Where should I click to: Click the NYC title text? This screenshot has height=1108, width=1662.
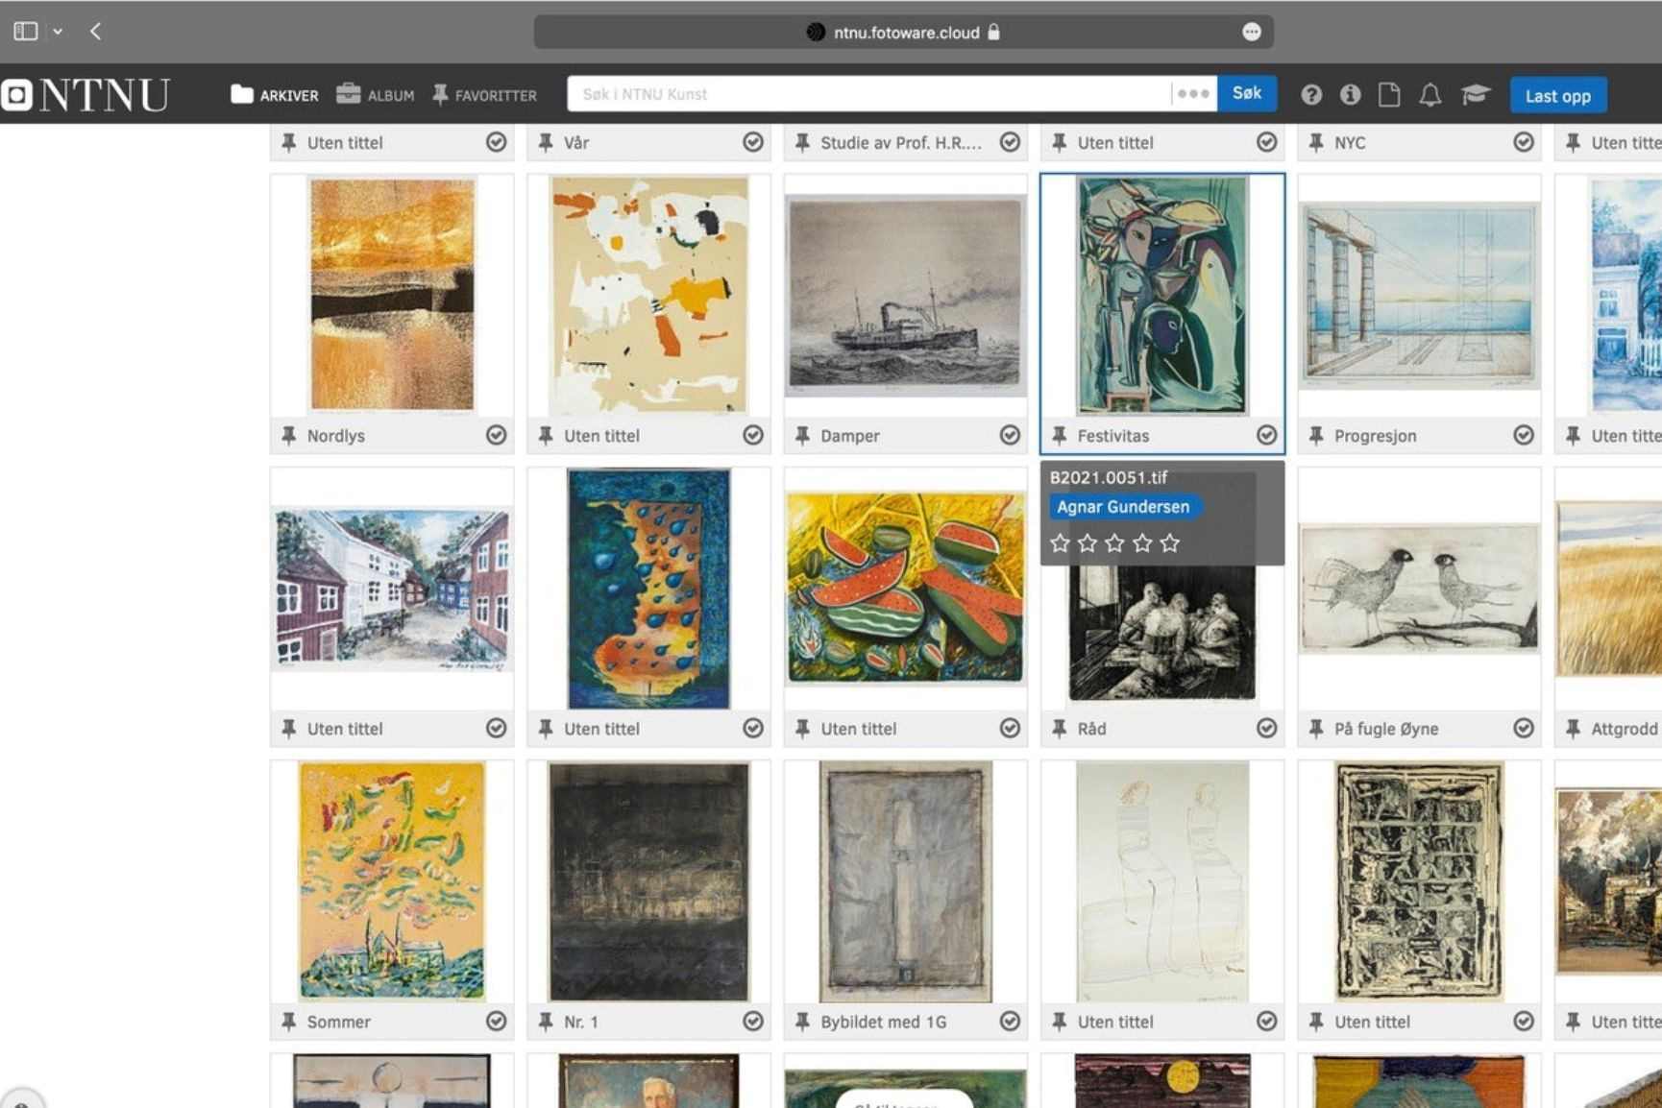click(x=1350, y=143)
